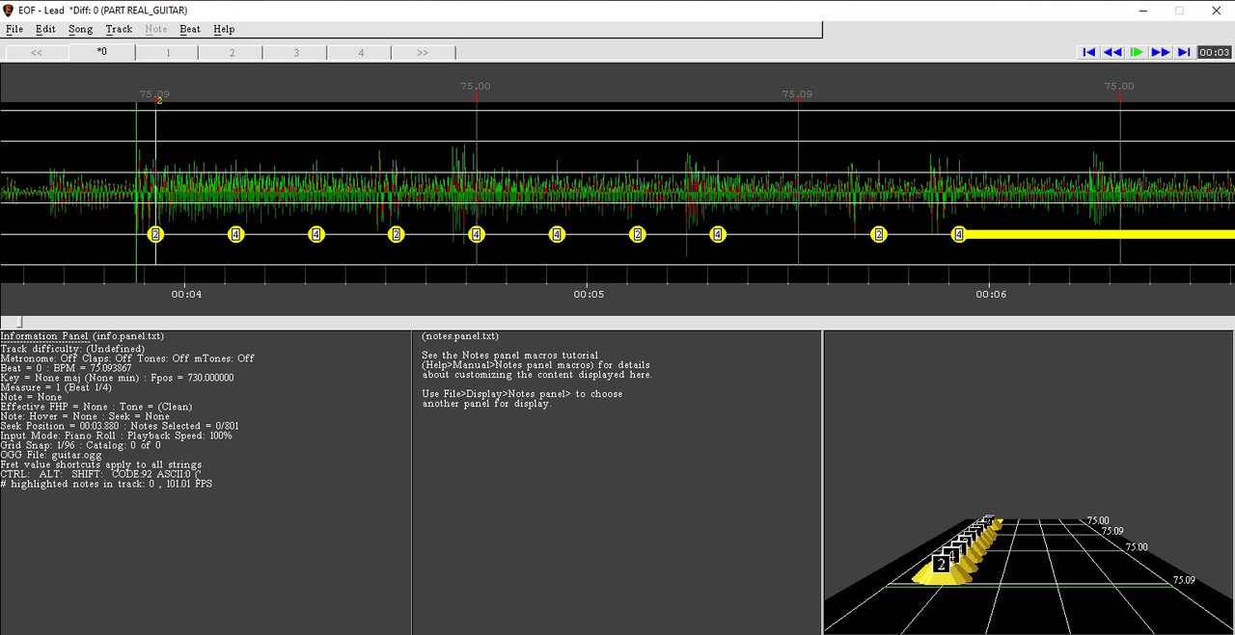The height and width of the screenshot is (635, 1235).
Task: Switch to difficulty tab 2
Action: point(232,52)
